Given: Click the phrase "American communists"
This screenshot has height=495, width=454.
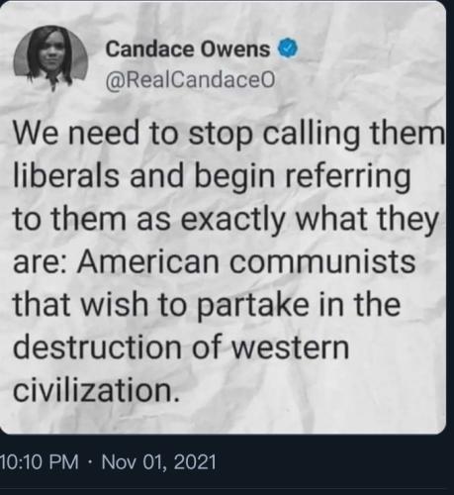Looking at the screenshot, I should (x=246, y=262).
